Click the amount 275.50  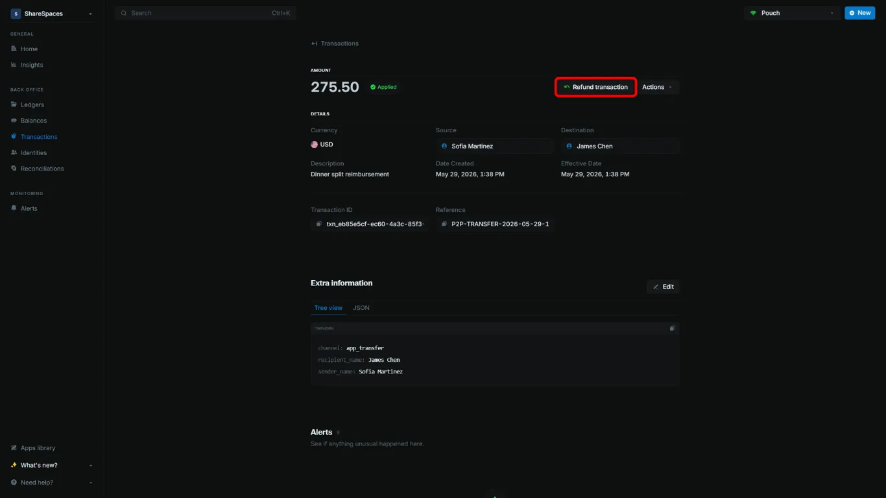tap(335, 87)
